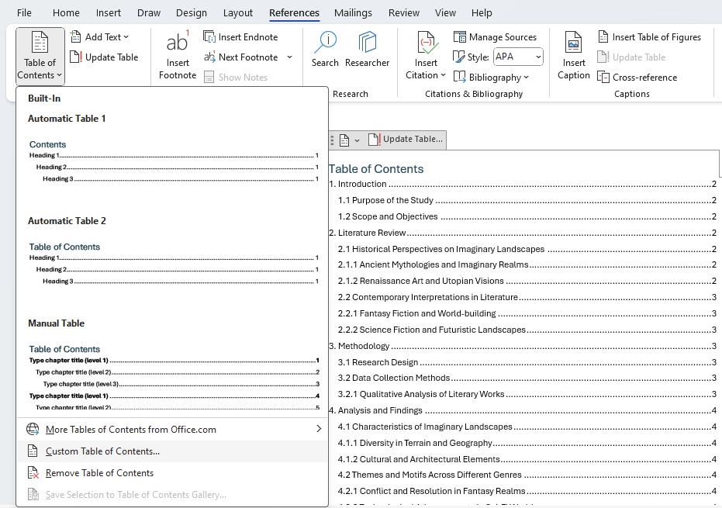Expand the Next Footnote dropdown arrow
The image size is (722, 508).
click(x=289, y=57)
